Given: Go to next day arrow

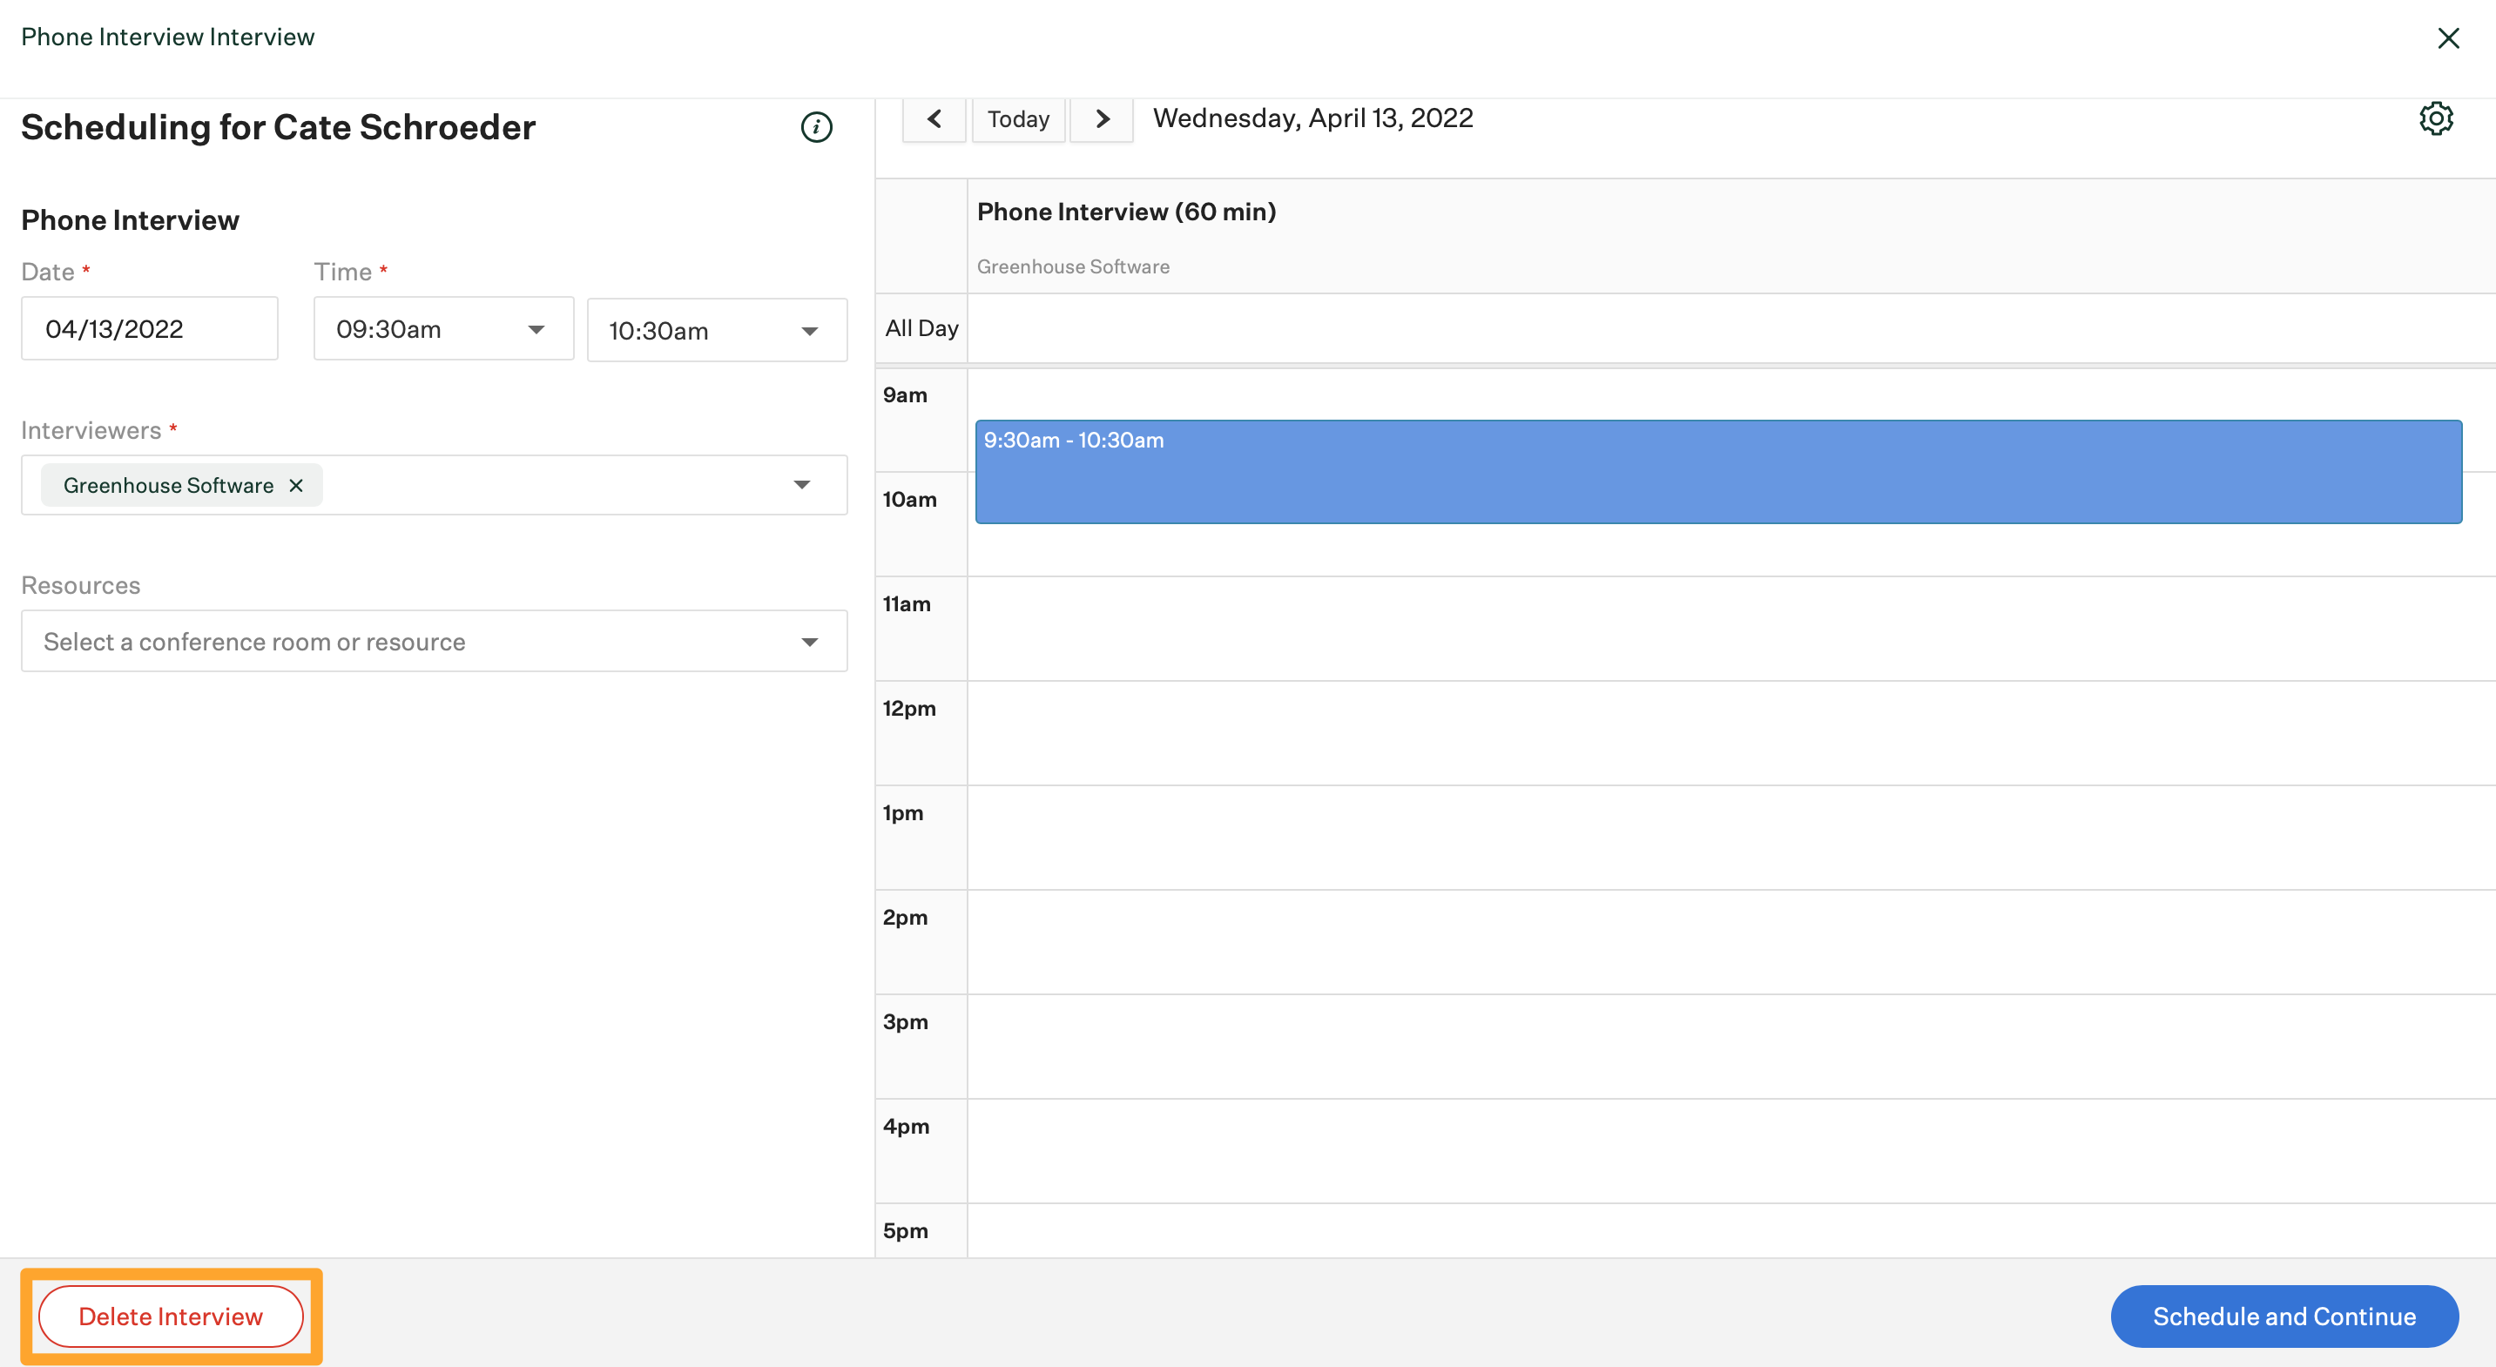Looking at the screenshot, I should point(1102,119).
